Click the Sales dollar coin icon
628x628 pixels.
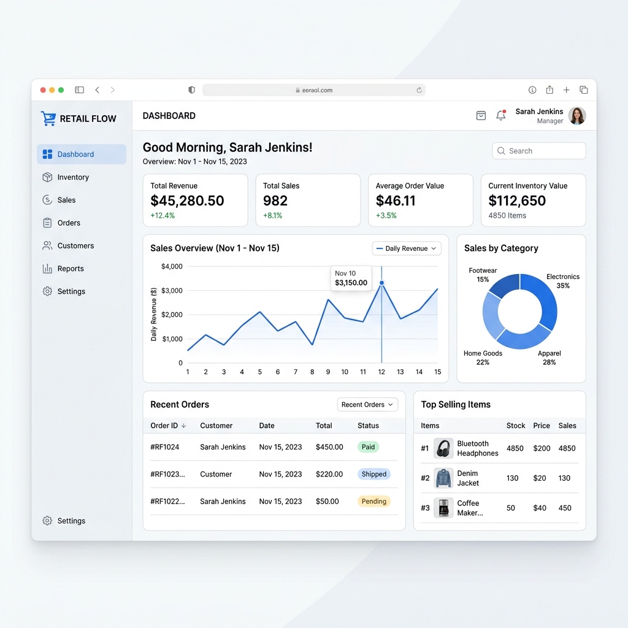[x=47, y=200]
